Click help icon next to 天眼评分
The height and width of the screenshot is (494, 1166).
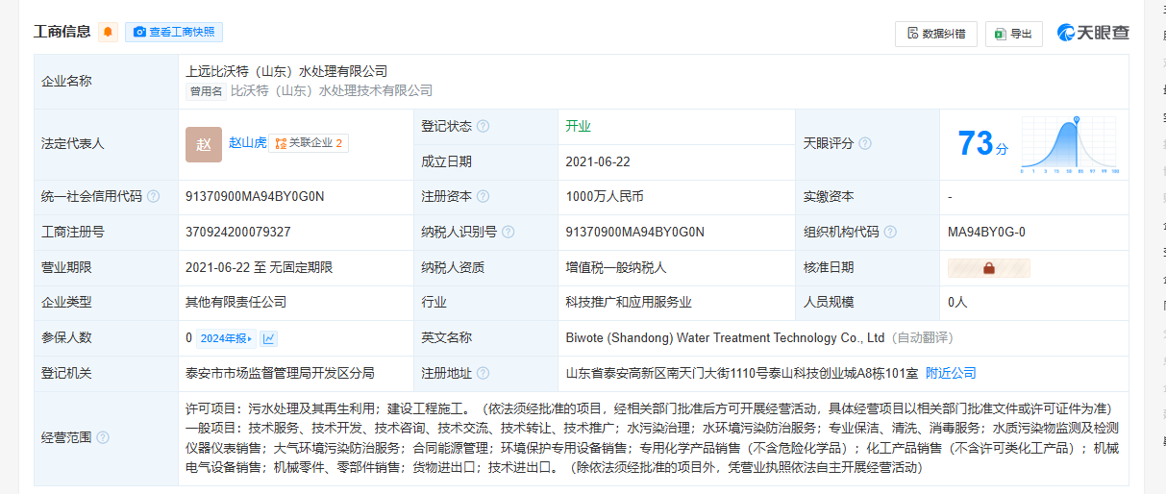pos(865,143)
